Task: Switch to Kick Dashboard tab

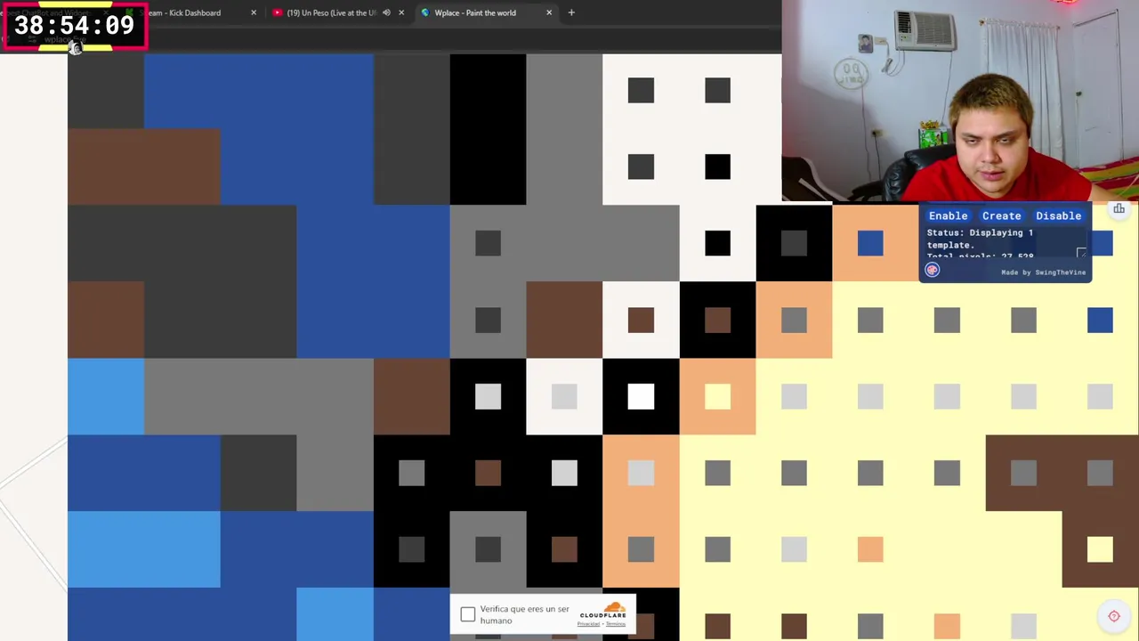Action: [191, 12]
